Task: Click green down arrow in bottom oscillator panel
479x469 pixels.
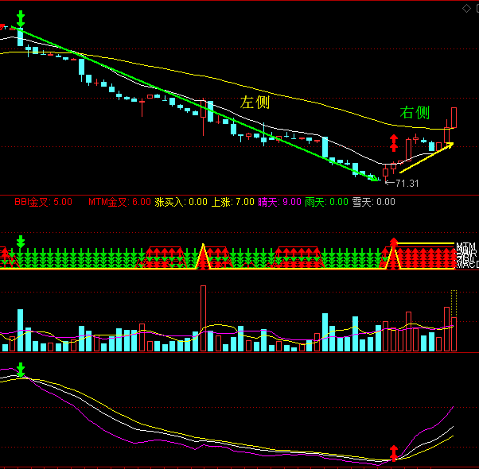Action: [x=21, y=370]
